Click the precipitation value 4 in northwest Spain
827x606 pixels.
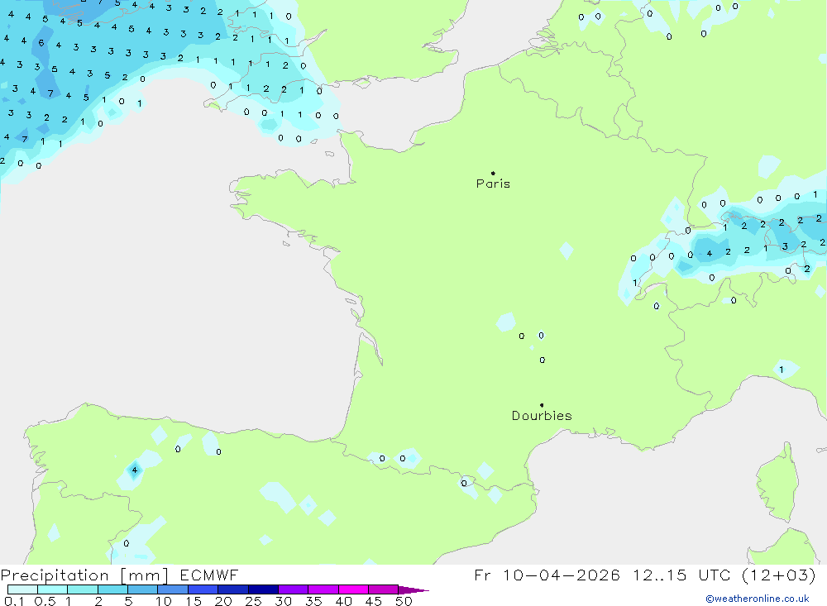(x=135, y=470)
